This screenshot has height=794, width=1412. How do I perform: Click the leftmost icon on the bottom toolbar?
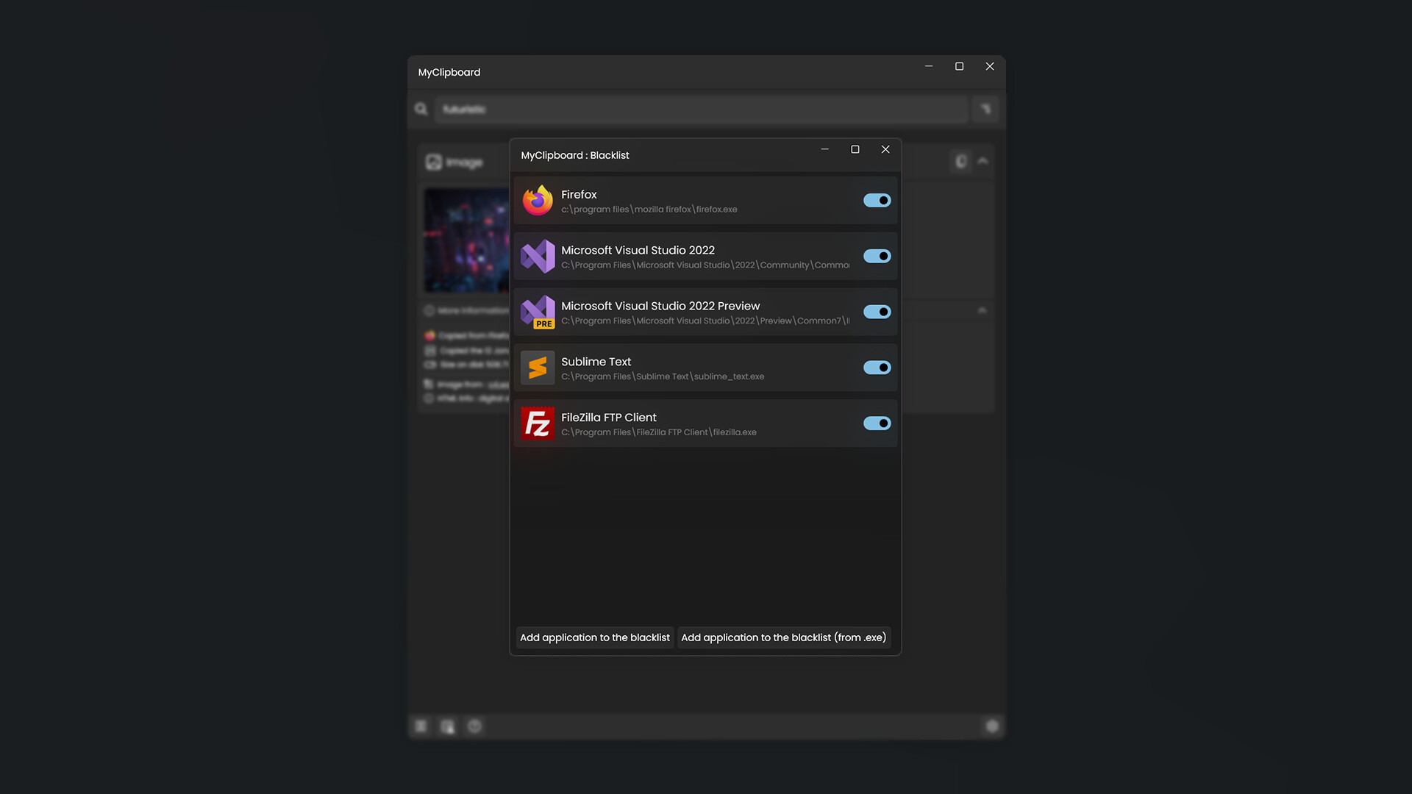click(420, 726)
